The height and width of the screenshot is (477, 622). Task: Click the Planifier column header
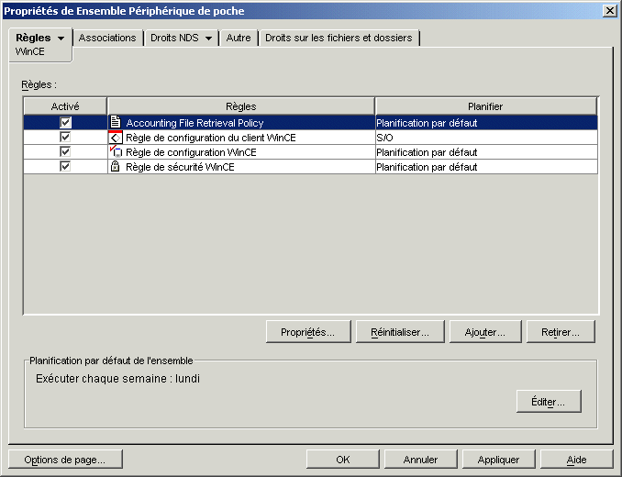pyautogui.click(x=485, y=106)
